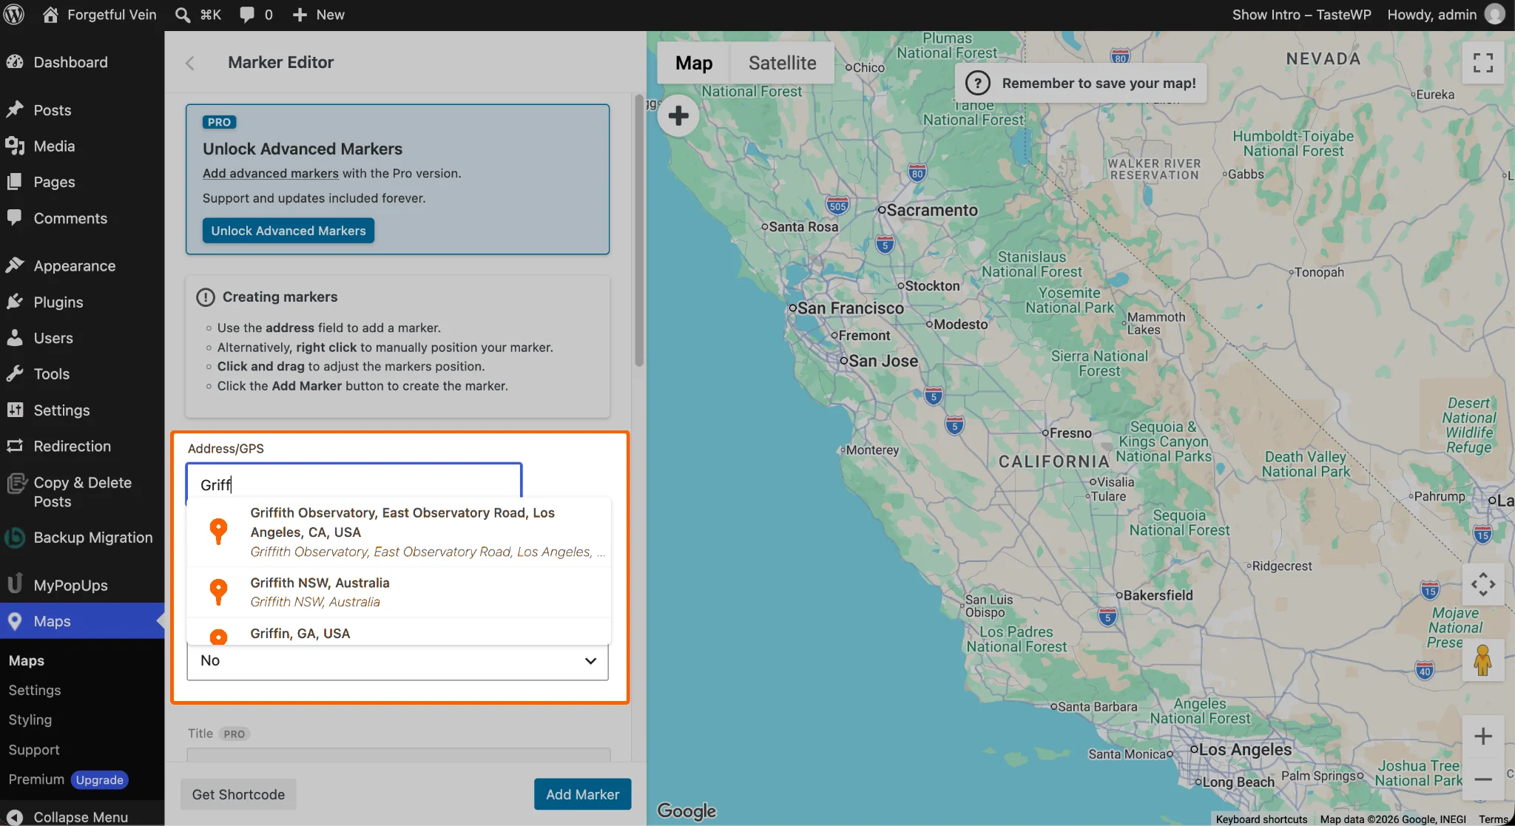Click 'Show Intro – TasteWP' in admin bar
Image resolution: width=1515 pixels, height=826 pixels.
[x=1302, y=15]
